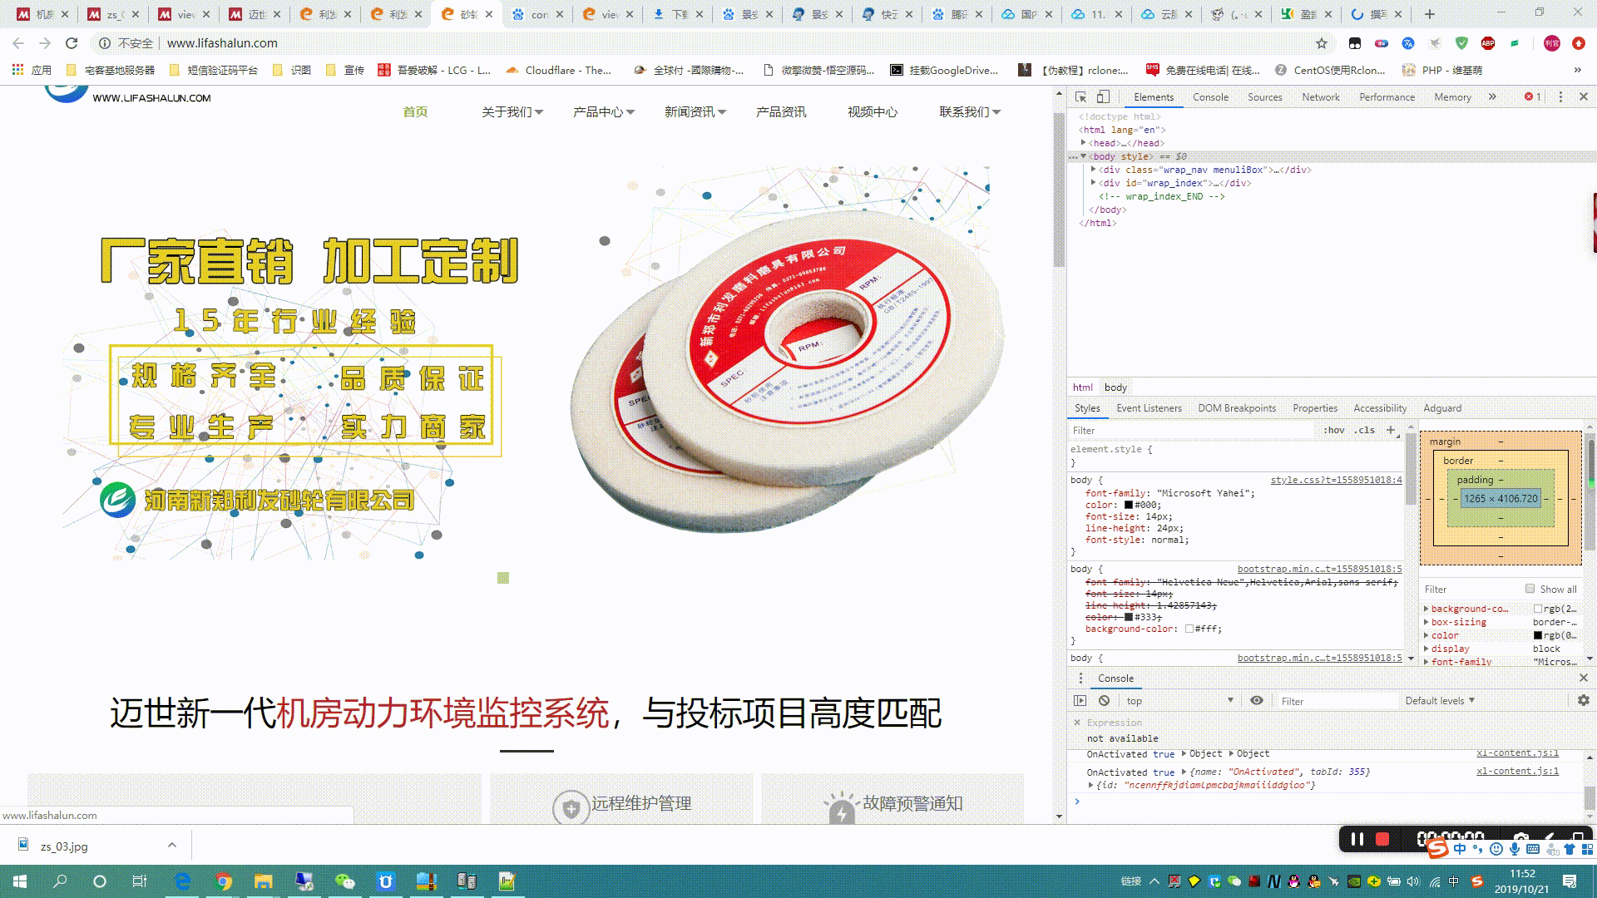Collapse the body element node
Viewport: 1597px width, 898px height.
point(1084,156)
